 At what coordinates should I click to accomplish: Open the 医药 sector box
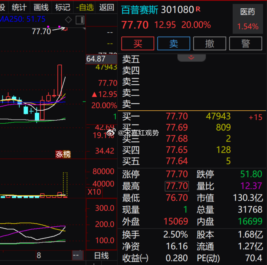pos(248,19)
